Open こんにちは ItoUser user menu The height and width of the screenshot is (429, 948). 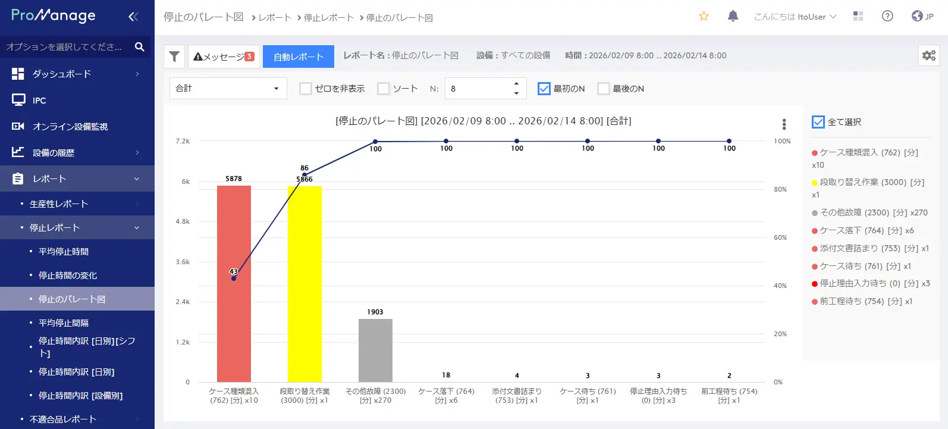(x=795, y=17)
